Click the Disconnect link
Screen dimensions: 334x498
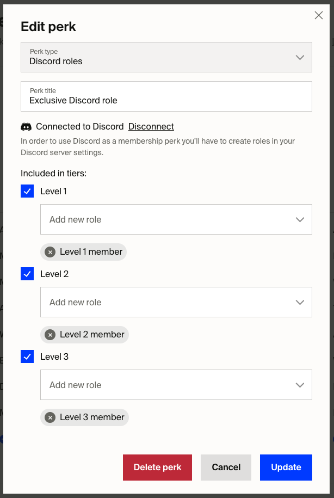point(151,126)
